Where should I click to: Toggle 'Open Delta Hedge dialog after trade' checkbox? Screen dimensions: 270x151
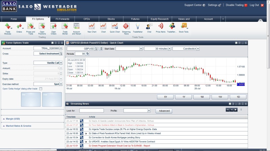click(40, 89)
